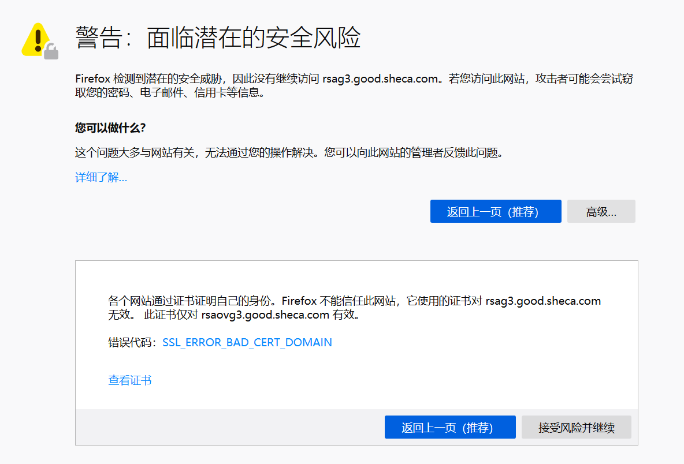Viewport: 684px width, 464px height.
Task: Click the yellow warning triangle lock icon
Action: [40, 41]
